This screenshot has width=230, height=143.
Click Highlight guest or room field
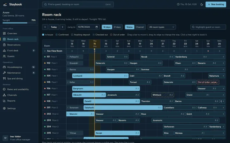point(208,27)
